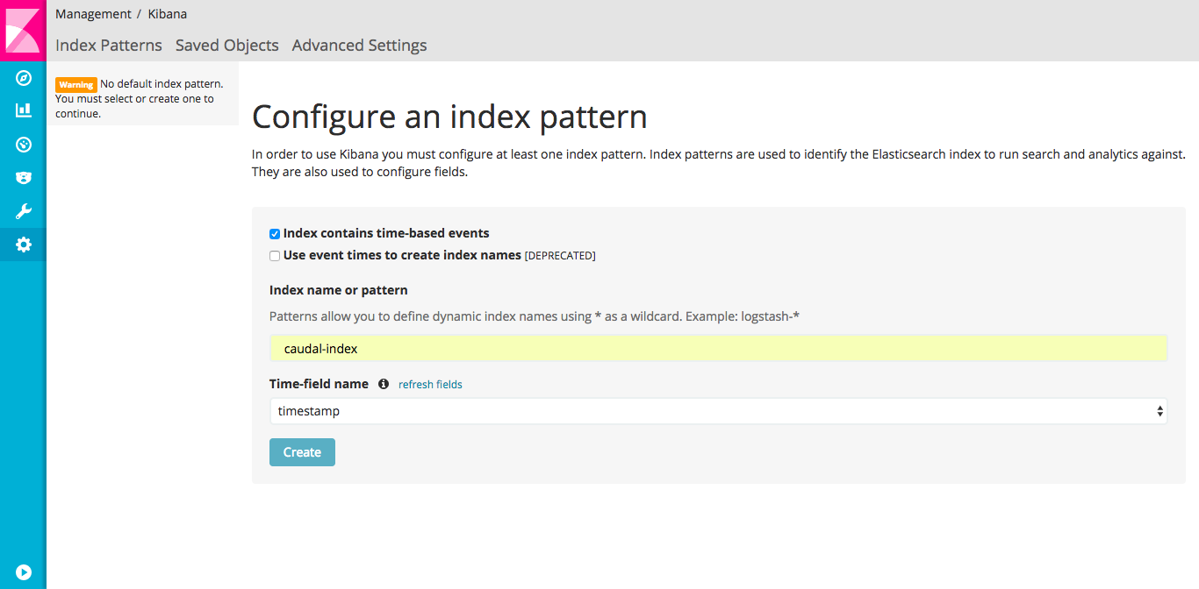Enable Use event times to create index names
The image size is (1199, 589).
pos(275,256)
